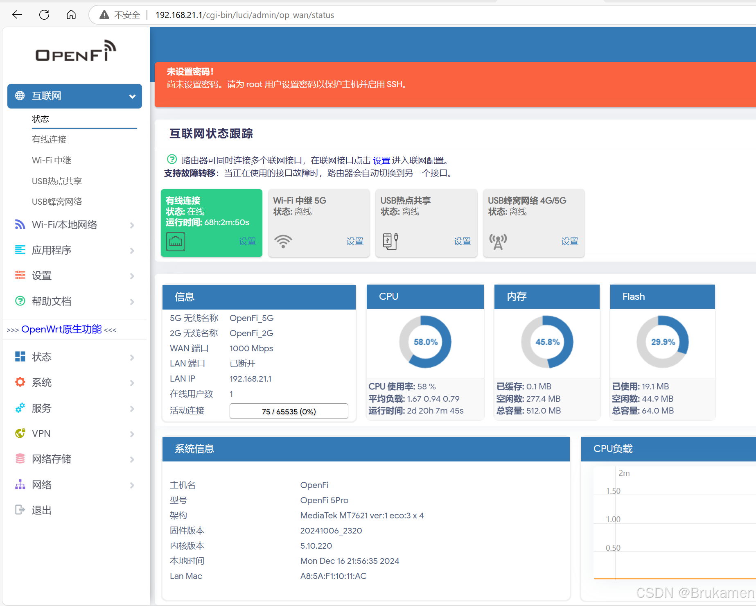Click the 网络 topology icon
The width and height of the screenshot is (756, 606).
pos(20,484)
